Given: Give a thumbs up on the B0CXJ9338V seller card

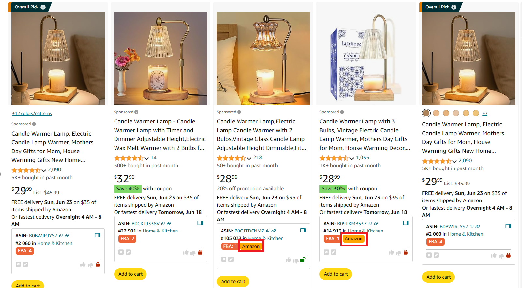Looking at the screenshot, I should coord(186,252).
